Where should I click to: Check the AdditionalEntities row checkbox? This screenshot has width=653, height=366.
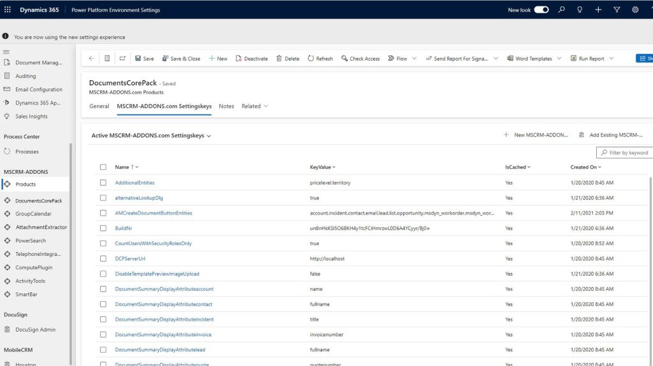click(103, 183)
